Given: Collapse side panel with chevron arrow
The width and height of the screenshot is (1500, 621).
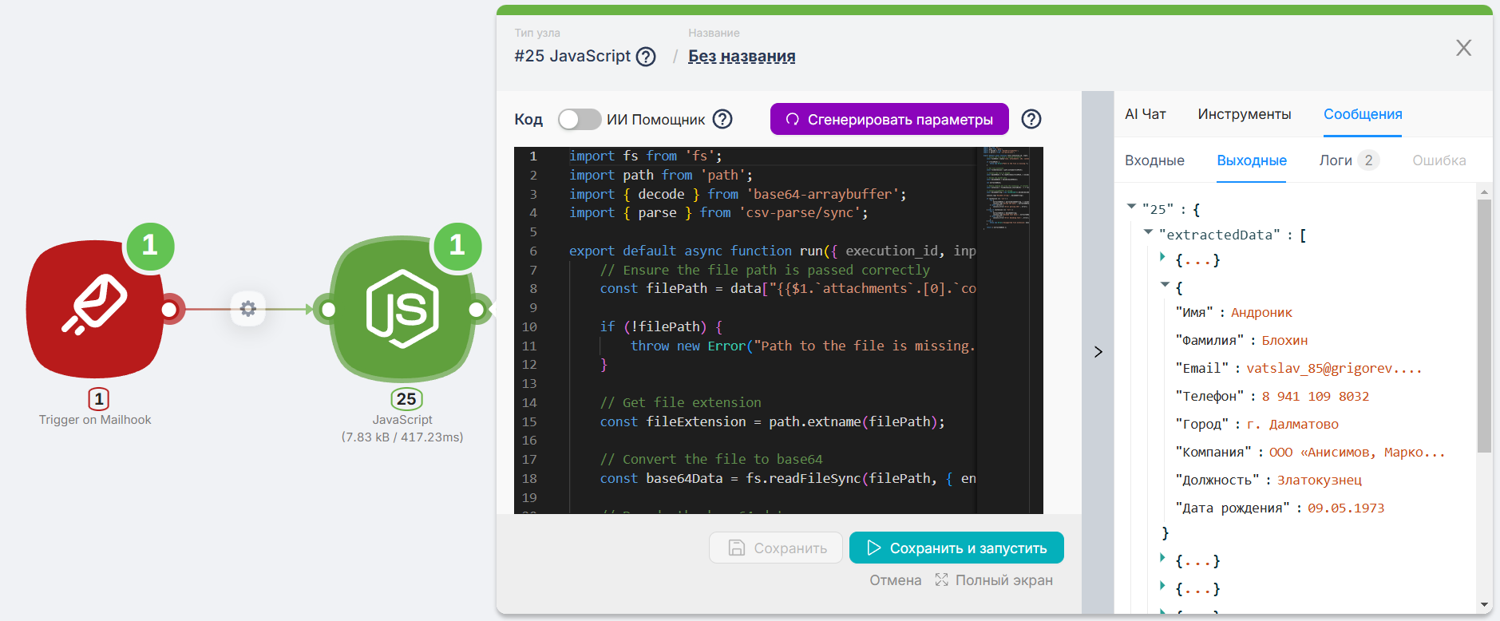Looking at the screenshot, I should [x=1098, y=352].
